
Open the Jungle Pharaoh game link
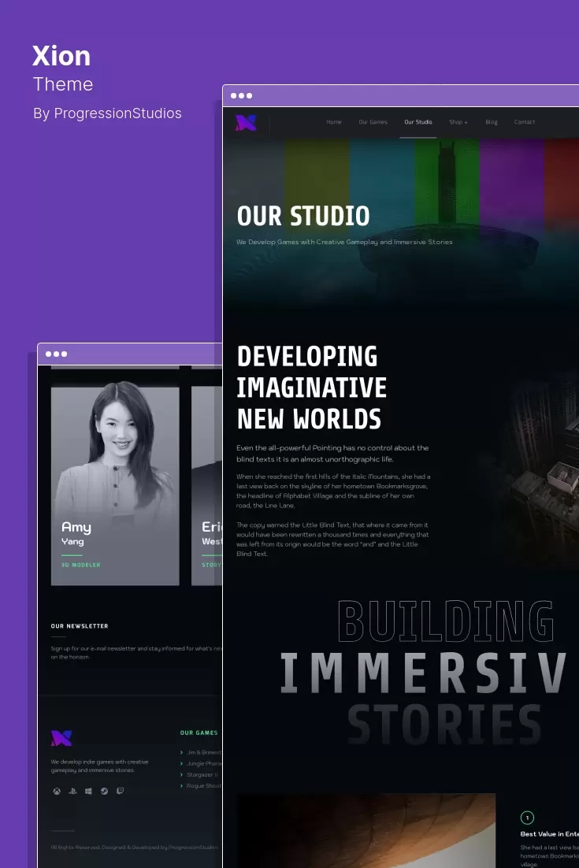tap(204, 763)
